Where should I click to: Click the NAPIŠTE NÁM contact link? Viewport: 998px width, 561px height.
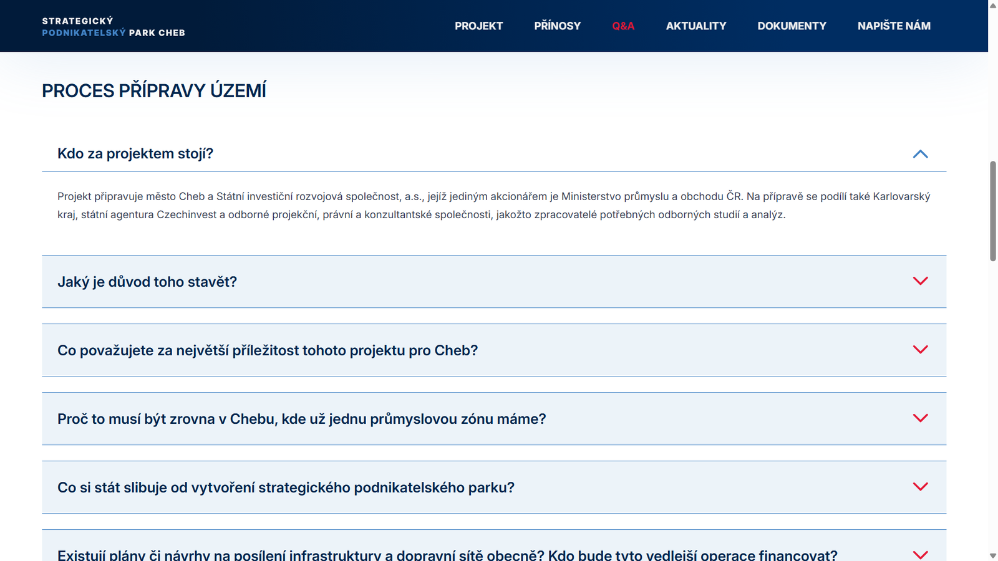point(893,26)
